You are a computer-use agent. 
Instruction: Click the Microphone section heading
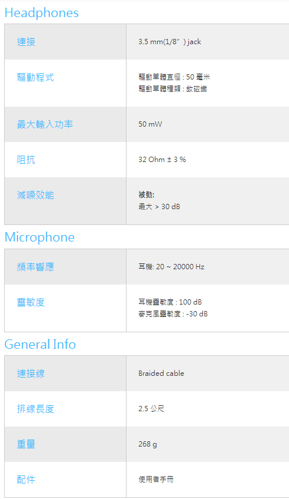coord(40,237)
